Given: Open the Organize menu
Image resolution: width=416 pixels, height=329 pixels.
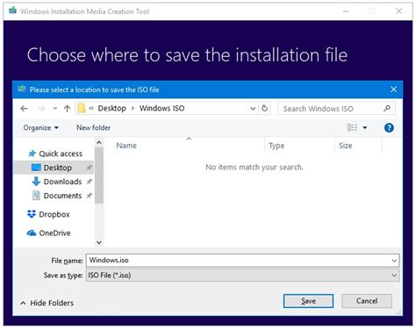Looking at the screenshot, I should pyautogui.click(x=41, y=128).
